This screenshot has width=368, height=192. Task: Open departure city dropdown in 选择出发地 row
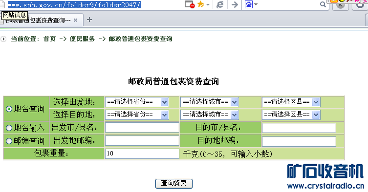click(x=210, y=102)
